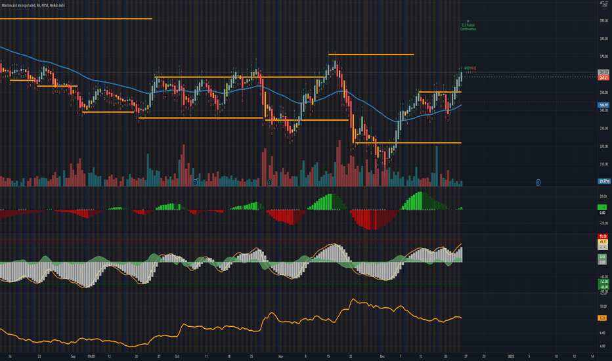Click the 29 date on time axis
The width and height of the screenshot is (612, 361).
pyautogui.click(x=484, y=356)
